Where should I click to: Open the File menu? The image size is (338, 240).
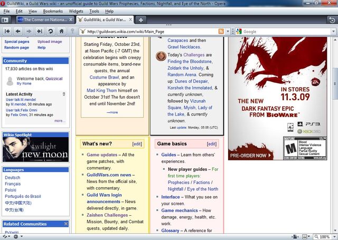[6, 11]
